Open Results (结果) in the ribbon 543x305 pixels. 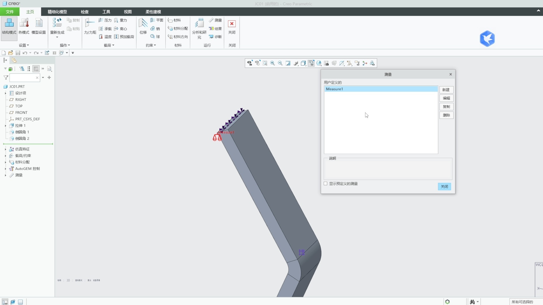[x=216, y=29]
